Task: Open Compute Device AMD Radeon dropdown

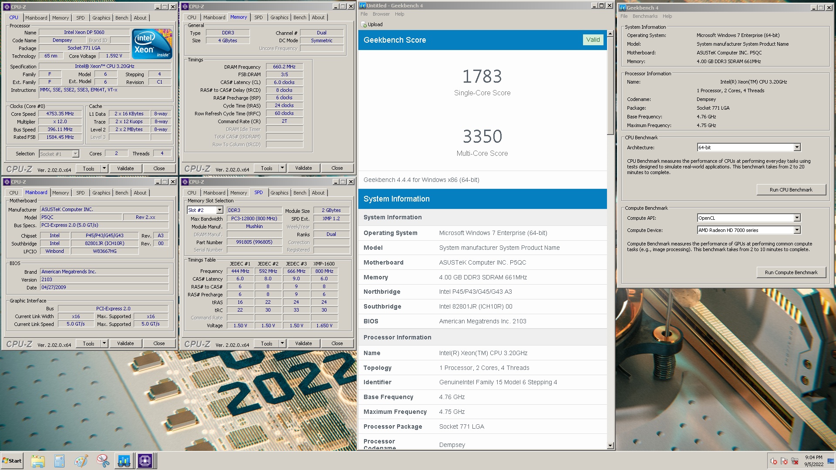Action: coord(797,230)
